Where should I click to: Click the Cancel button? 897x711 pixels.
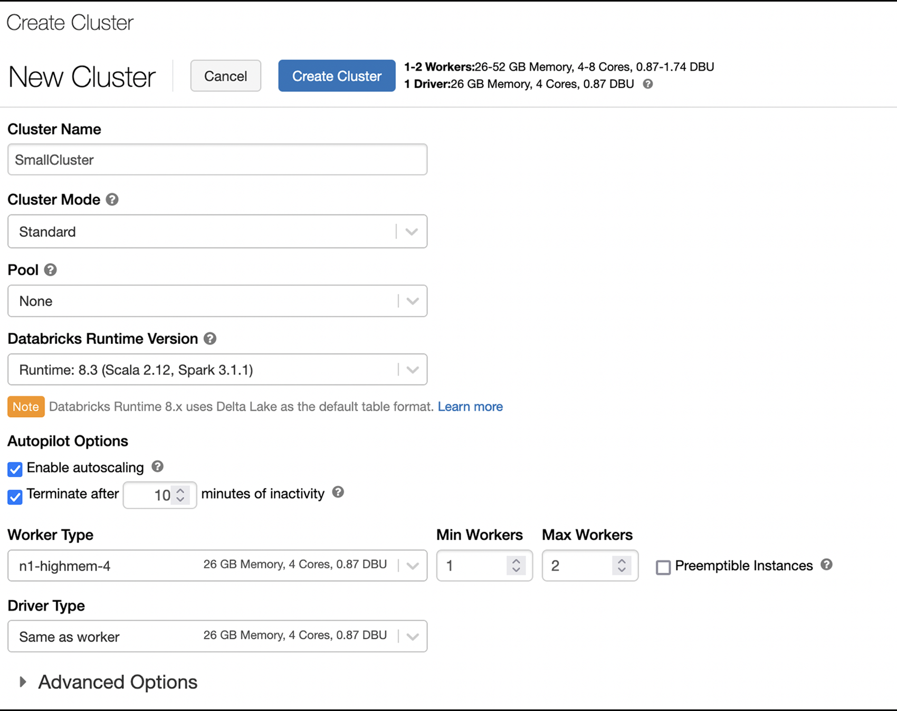pyautogui.click(x=225, y=75)
